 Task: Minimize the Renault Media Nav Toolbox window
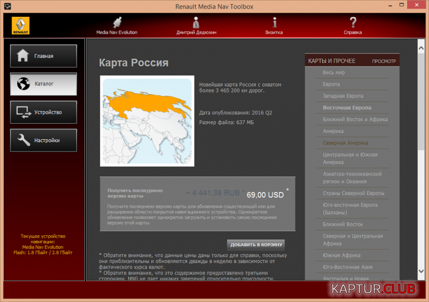click(x=390, y=6)
